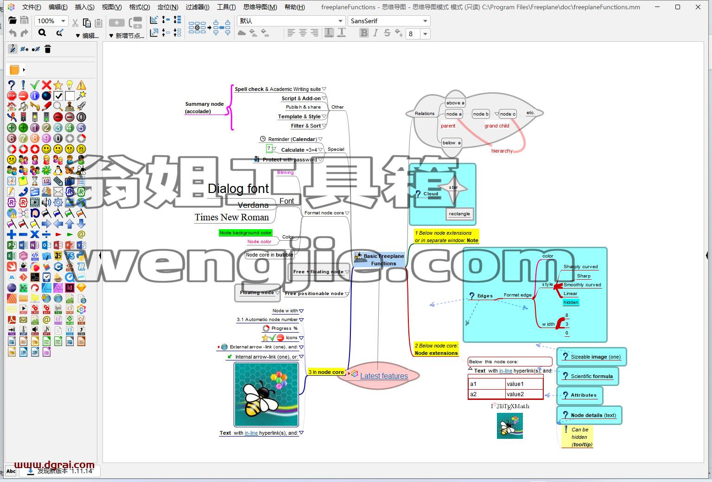Image resolution: width=712 pixels, height=482 pixels.
Task: Apply strikethrough formatting icon
Action: point(387,33)
